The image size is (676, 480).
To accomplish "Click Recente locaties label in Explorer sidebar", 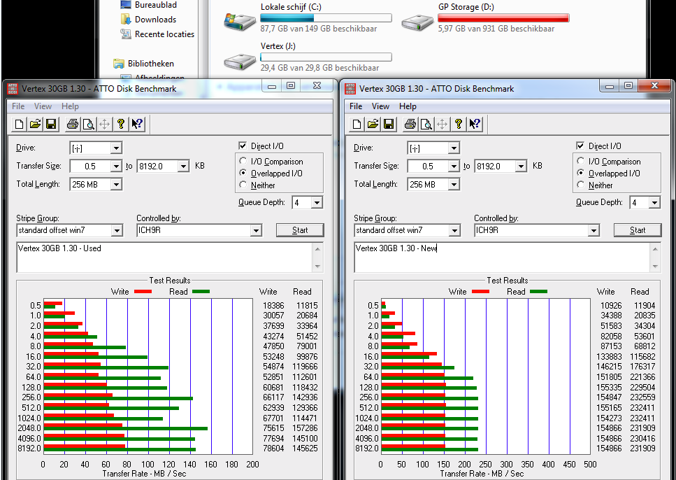I will click(x=165, y=34).
